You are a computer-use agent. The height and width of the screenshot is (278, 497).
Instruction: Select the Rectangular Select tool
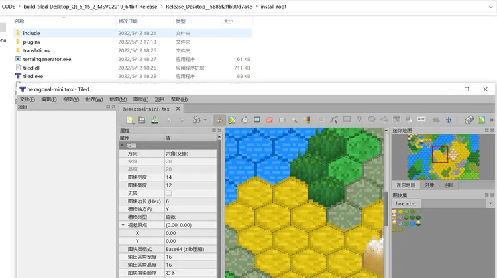[x=282, y=120]
